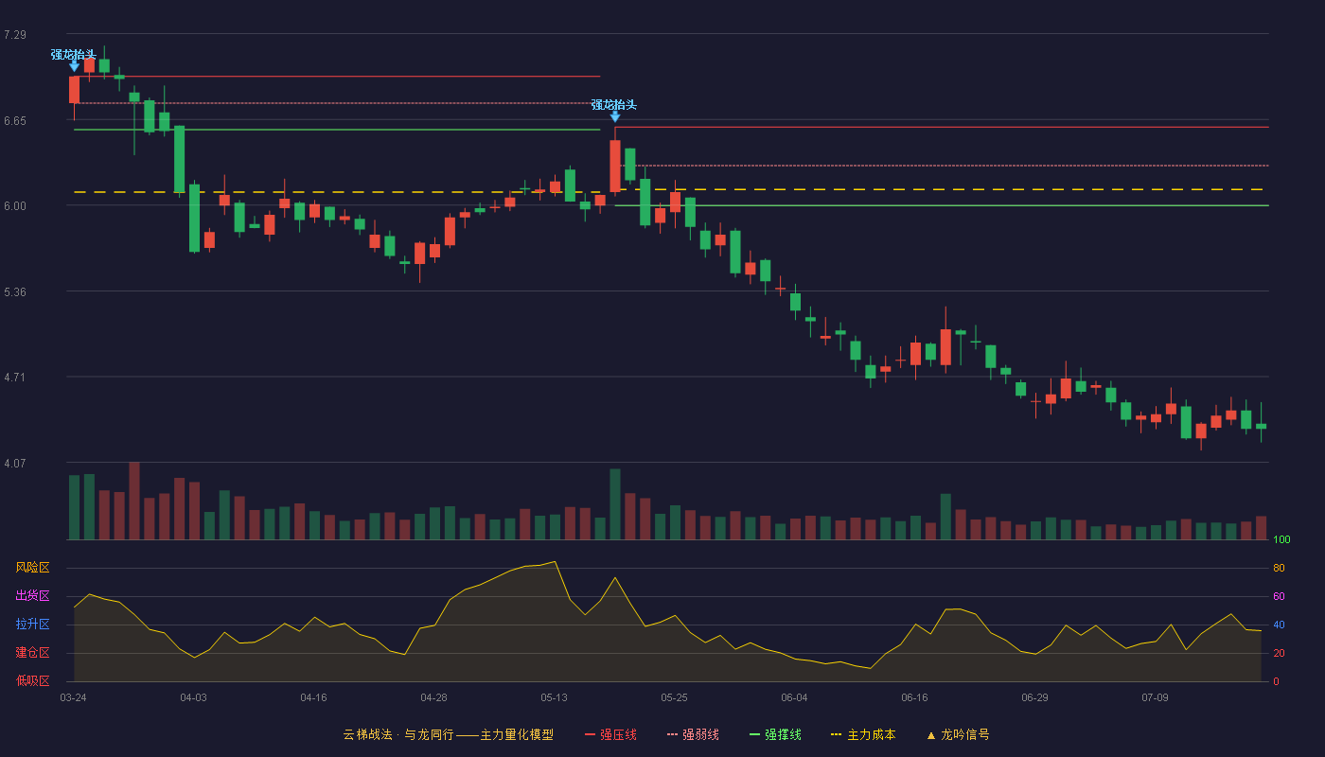Select the 低吸区 zone label
Screen dimensions: 1325x757
pyautogui.click(x=32, y=680)
